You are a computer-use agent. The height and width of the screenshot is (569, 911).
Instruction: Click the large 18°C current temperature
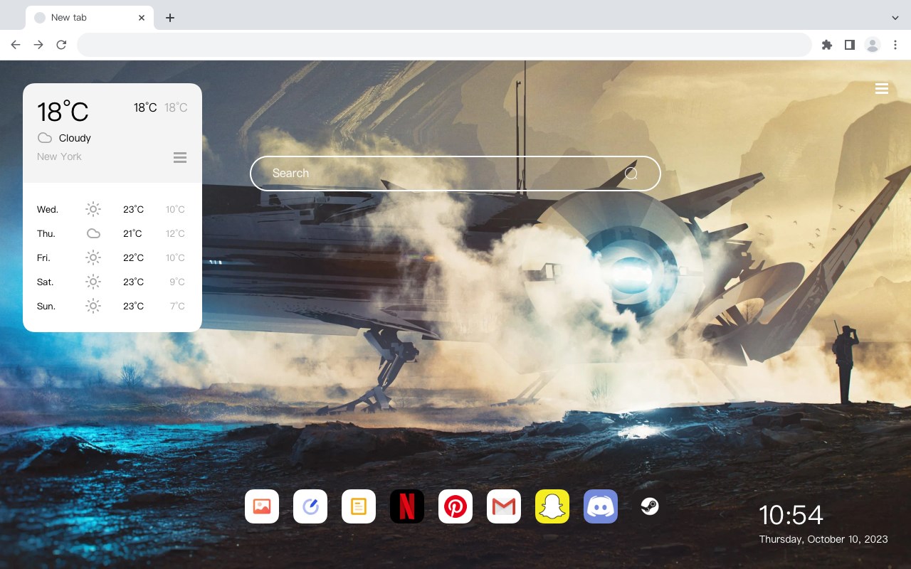point(63,111)
